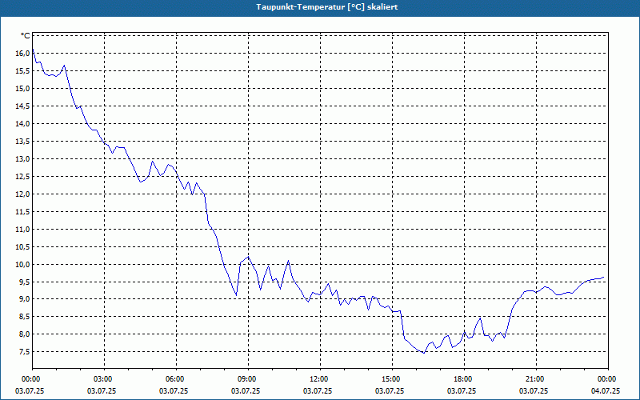Click the "15:00" time axis label

(x=390, y=379)
